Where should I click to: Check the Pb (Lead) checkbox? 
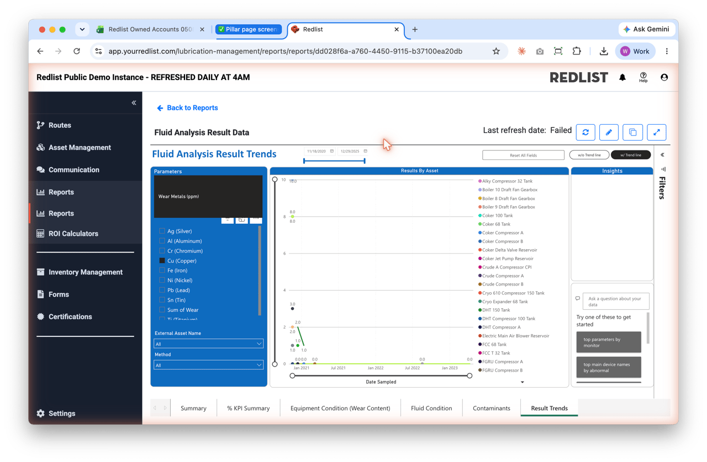tap(162, 290)
